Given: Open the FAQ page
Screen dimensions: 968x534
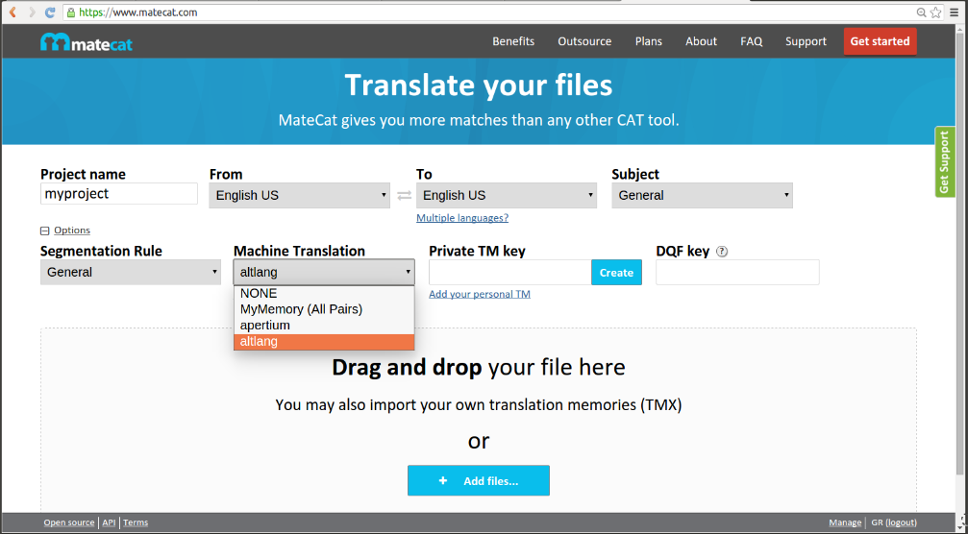Looking at the screenshot, I should pyautogui.click(x=752, y=41).
